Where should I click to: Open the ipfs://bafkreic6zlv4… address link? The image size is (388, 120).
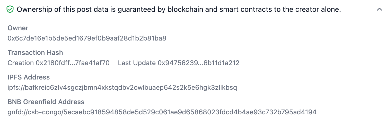point(122,88)
